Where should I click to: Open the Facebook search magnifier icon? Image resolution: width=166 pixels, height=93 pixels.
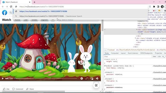pos(11,13)
